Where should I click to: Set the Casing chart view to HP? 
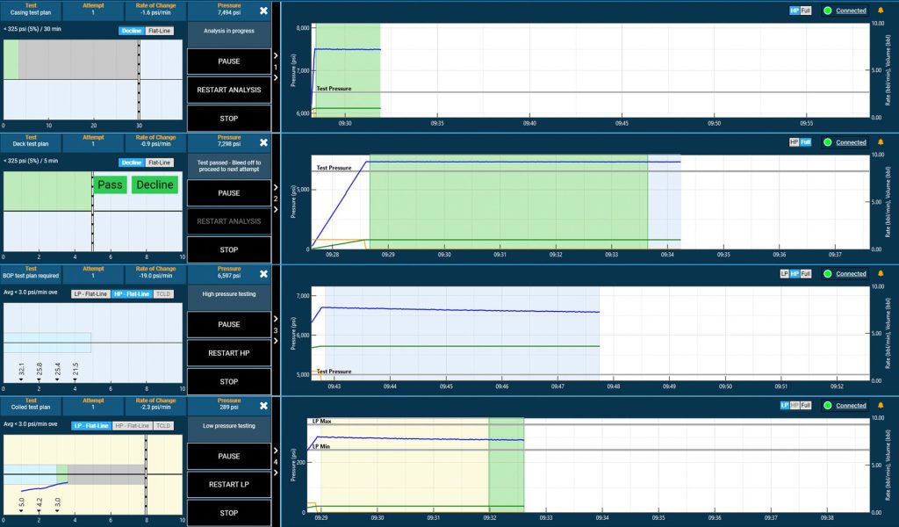795,11
